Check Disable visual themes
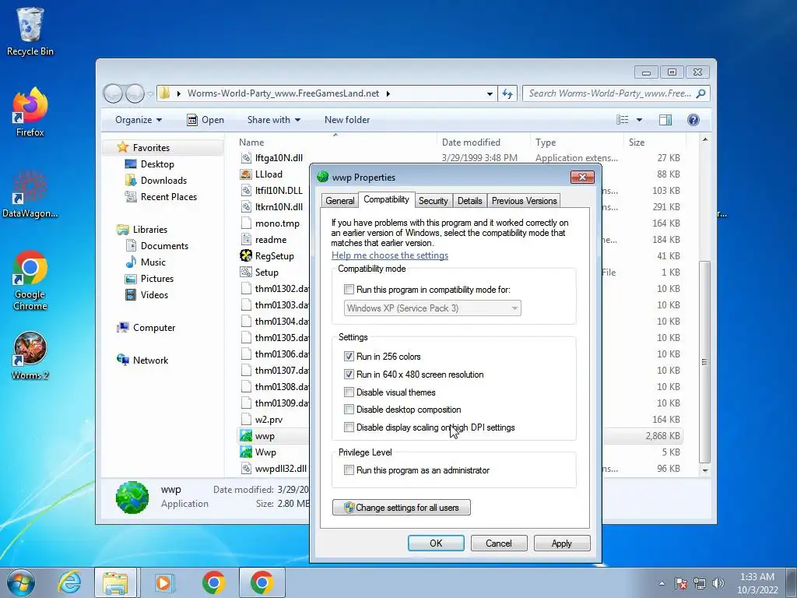 tap(349, 392)
